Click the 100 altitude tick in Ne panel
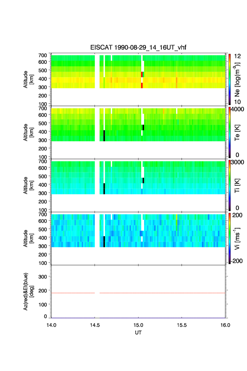247x371 pixels. point(43,104)
